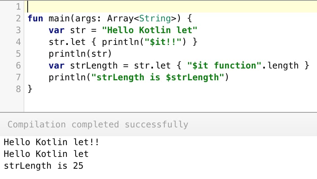This screenshot has height=179, width=317.
Task: Click the second output line 'Hello Kotlin let'
Action: click(46, 154)
